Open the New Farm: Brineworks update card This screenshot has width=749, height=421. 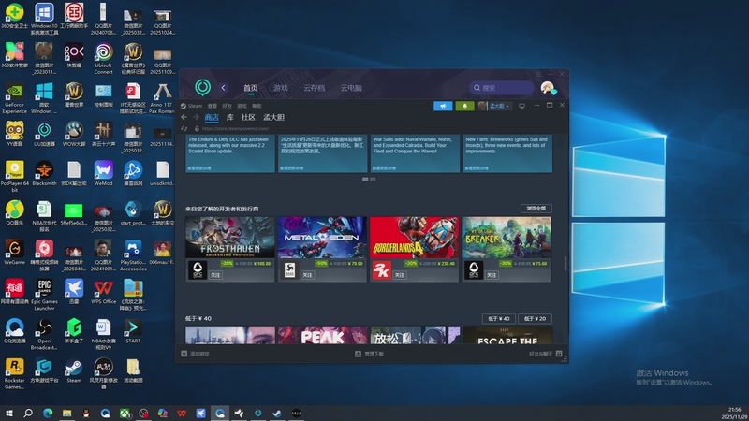coord(507,153)
